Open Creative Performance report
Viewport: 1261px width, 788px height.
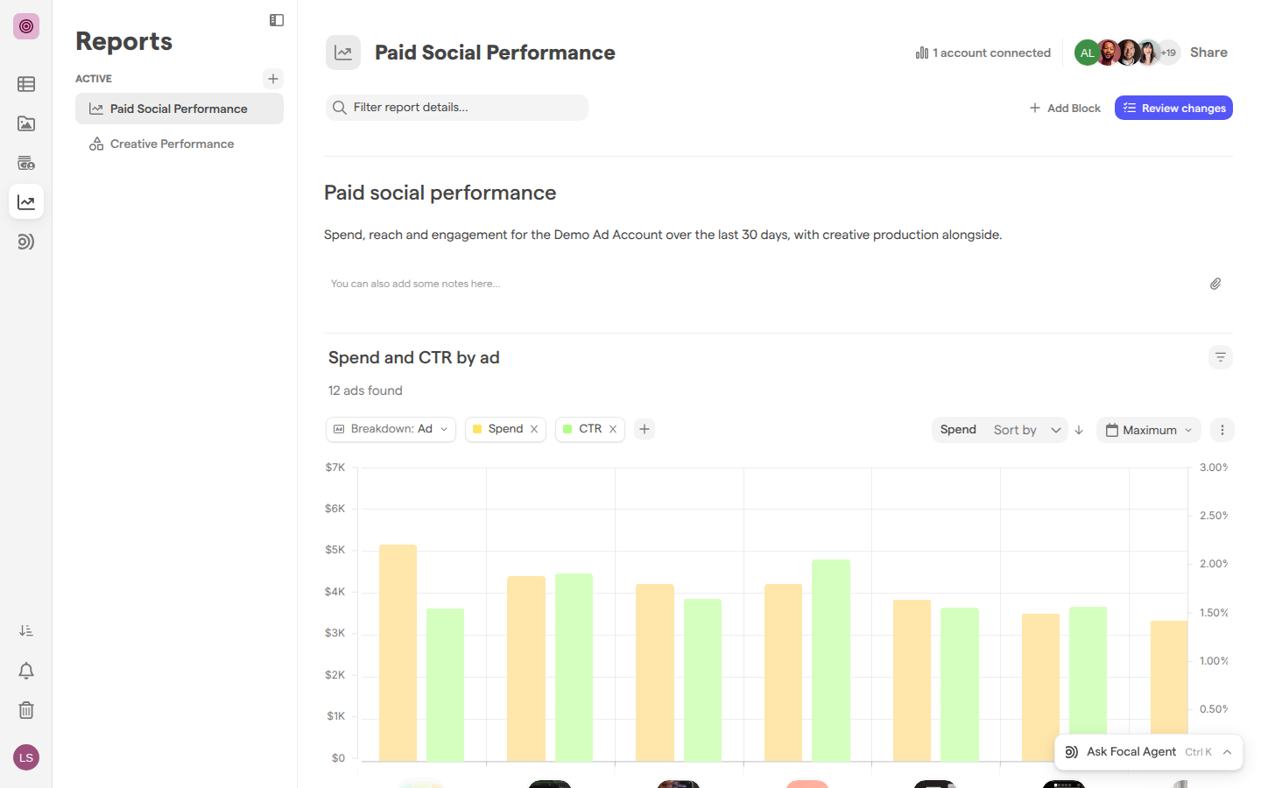coord(180,144)
